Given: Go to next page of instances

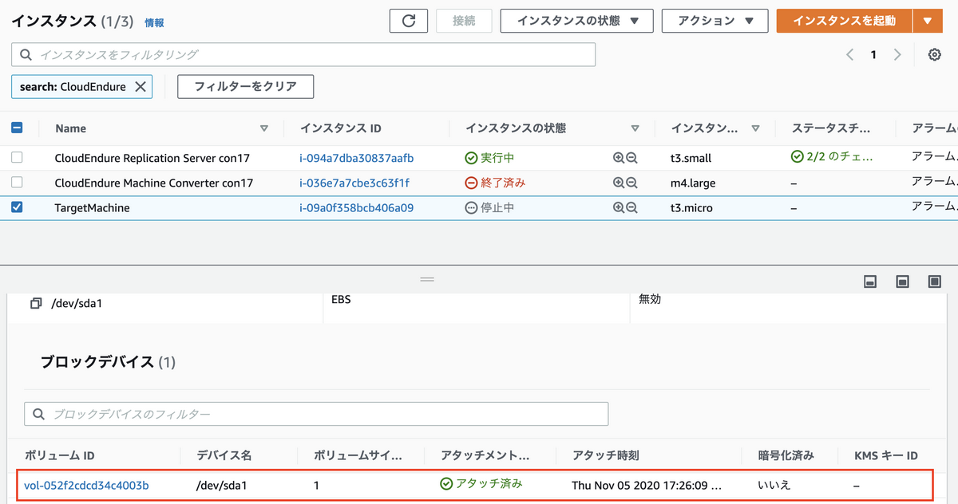Looking at the screenshot, I should click(897, 54).
